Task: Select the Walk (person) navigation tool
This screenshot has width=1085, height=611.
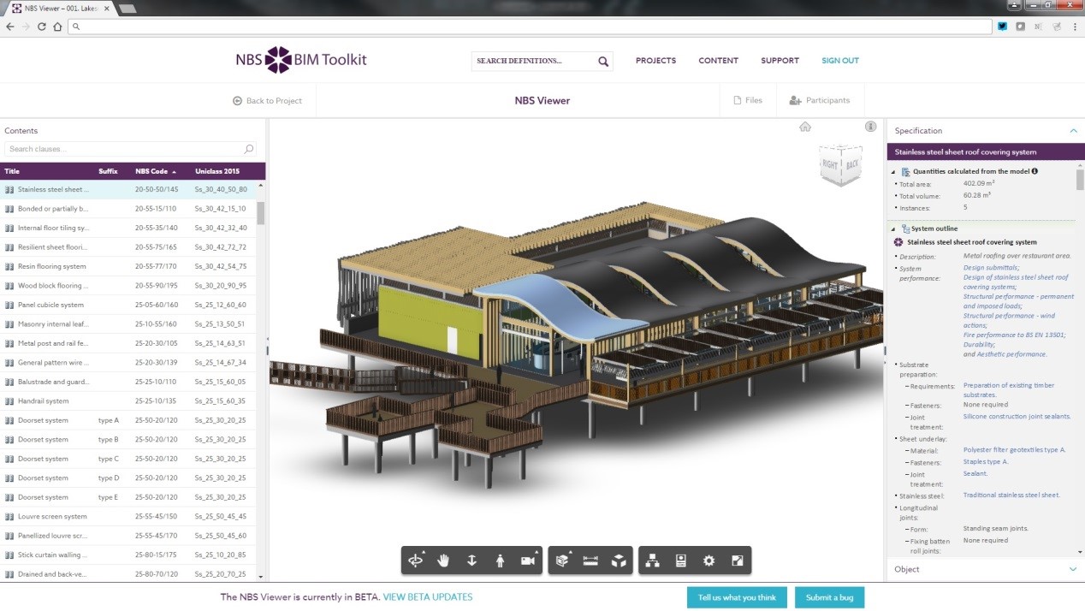Action: tap(501, 560)
